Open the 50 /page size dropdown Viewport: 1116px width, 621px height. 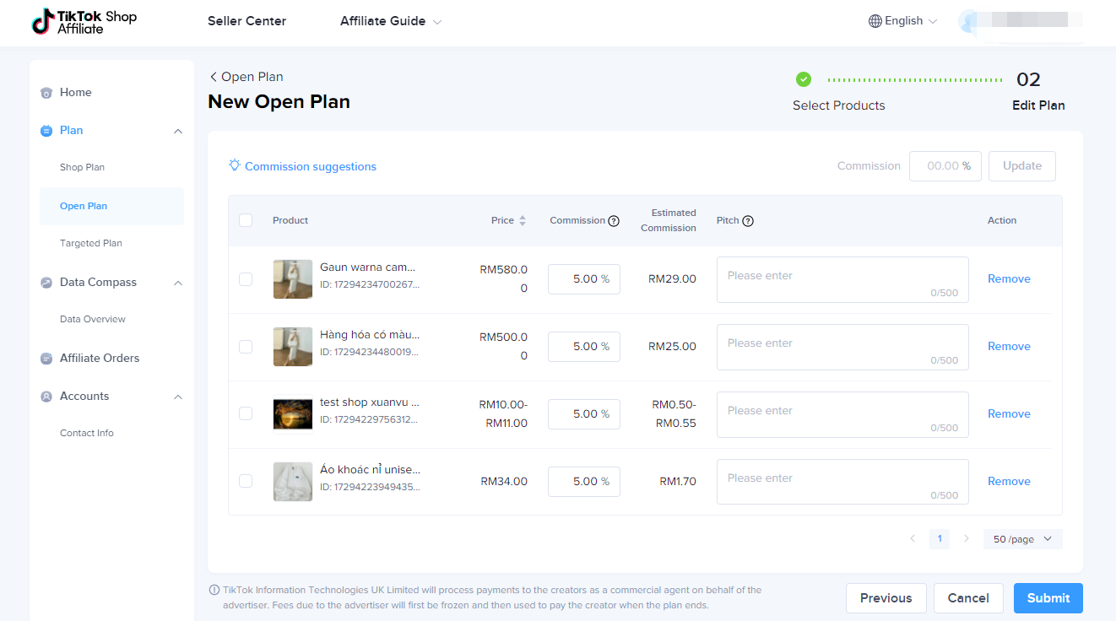click(1022, 539)
